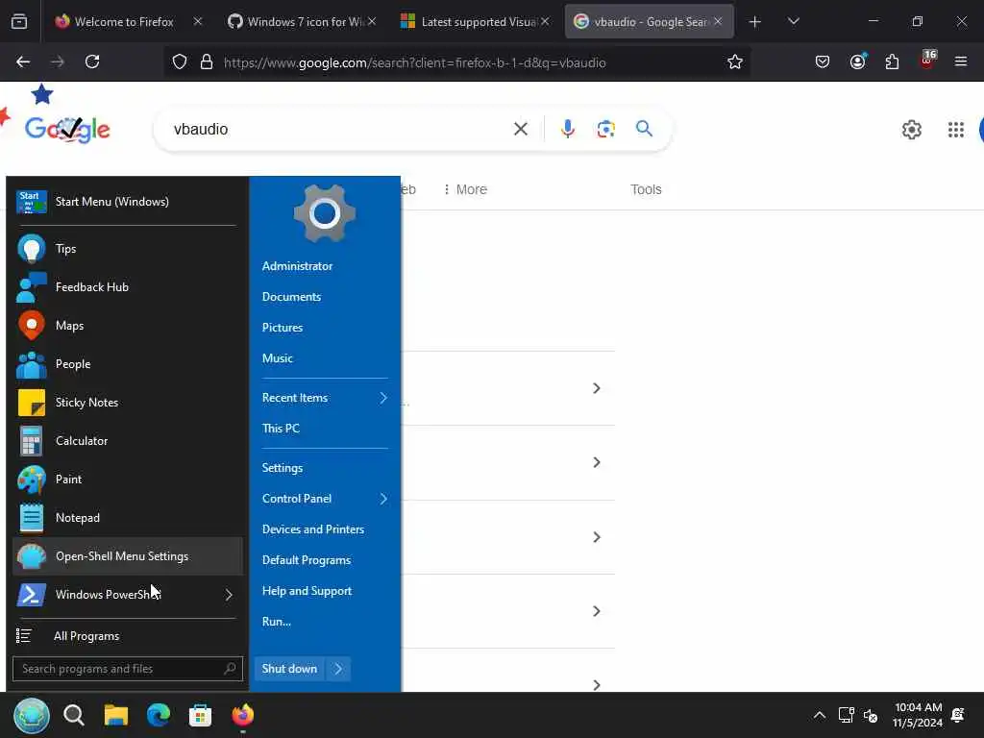Viewport: 984px width, 738px height.
Task: Open Google quick settings gear
Action: 911,130
